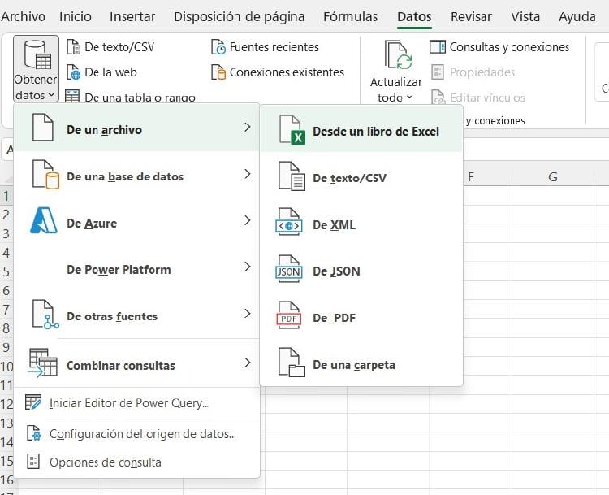Select column G header
This screenshot has height=495, width=609.
pos(553,177)
